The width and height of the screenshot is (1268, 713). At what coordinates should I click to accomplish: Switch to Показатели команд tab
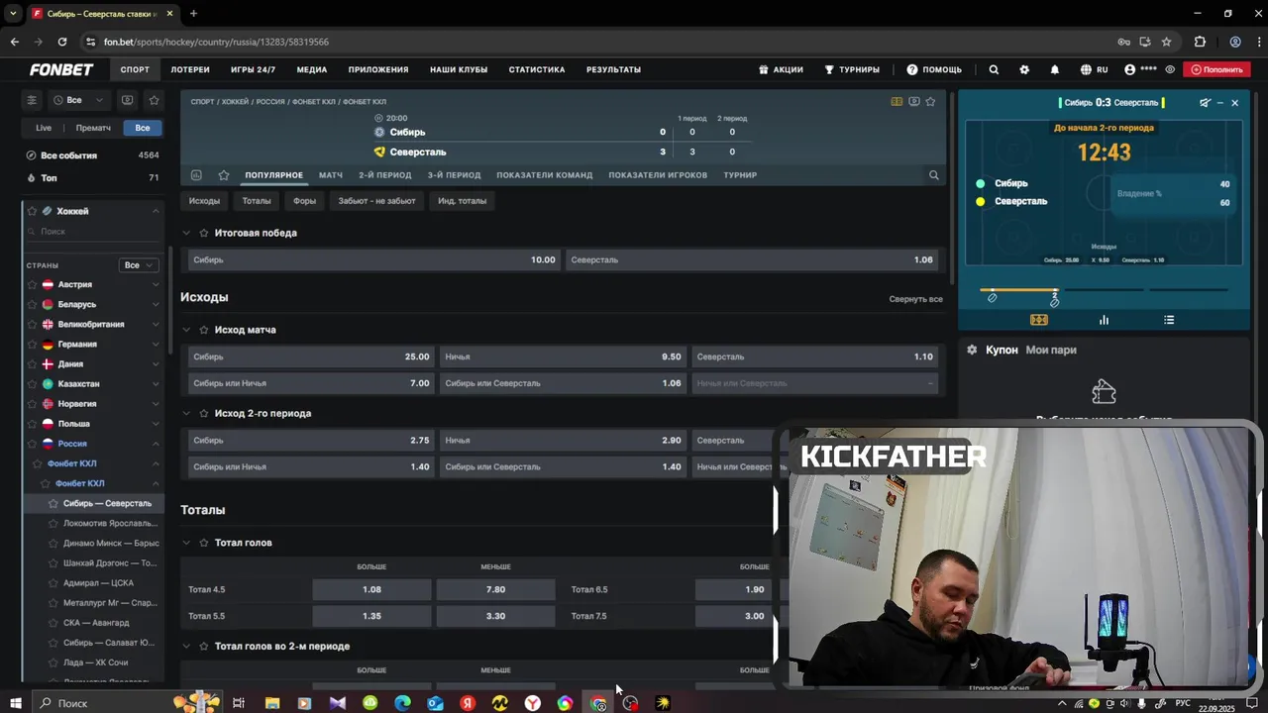pos(545,175)
